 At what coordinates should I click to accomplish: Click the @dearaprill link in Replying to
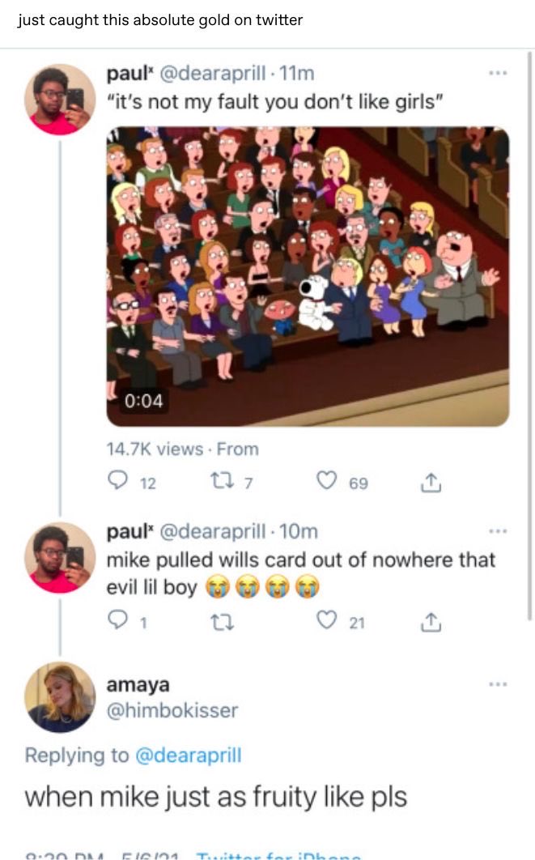[x=188, y=755]
